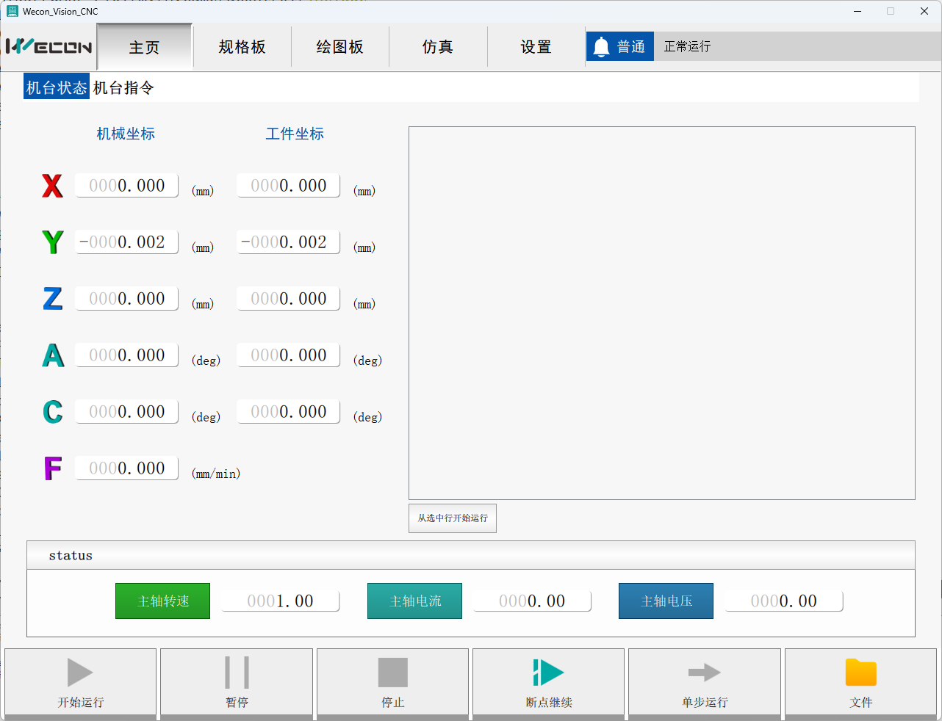Select the F feed rate value field
The width and height of the screenshot is (942, 721).
(x=126, y=468)
